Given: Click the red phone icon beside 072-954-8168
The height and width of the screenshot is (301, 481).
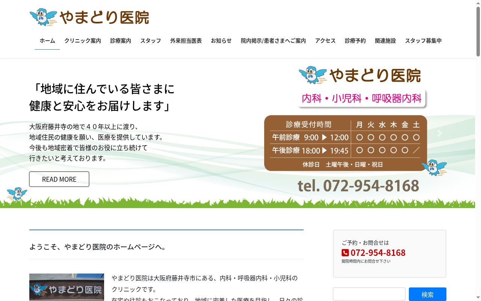Looking at the screenshot, I should tap(345, 253).
